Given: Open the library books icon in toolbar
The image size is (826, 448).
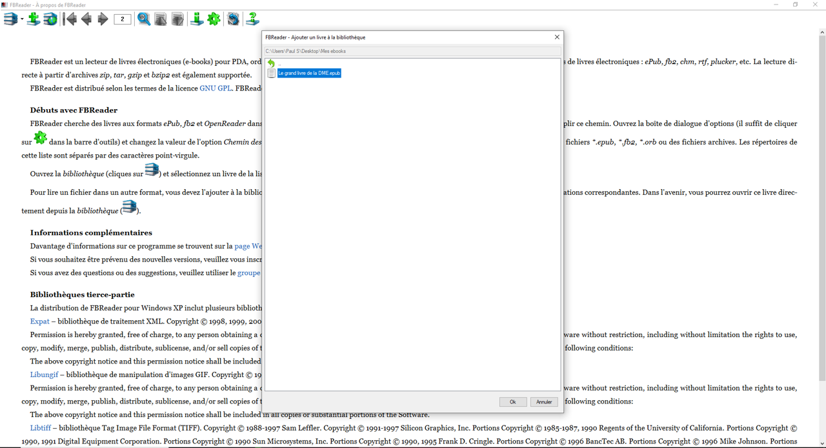Looking at the screenshot, I should coord(10,19).
